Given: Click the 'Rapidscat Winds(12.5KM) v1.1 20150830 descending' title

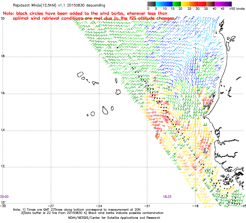Looking at the screenshot, I should (59, 5).
